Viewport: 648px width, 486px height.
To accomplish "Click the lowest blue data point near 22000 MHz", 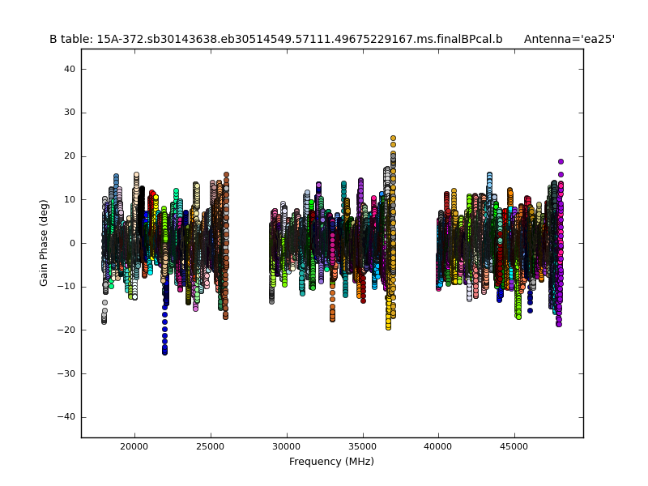I will 164,352.
